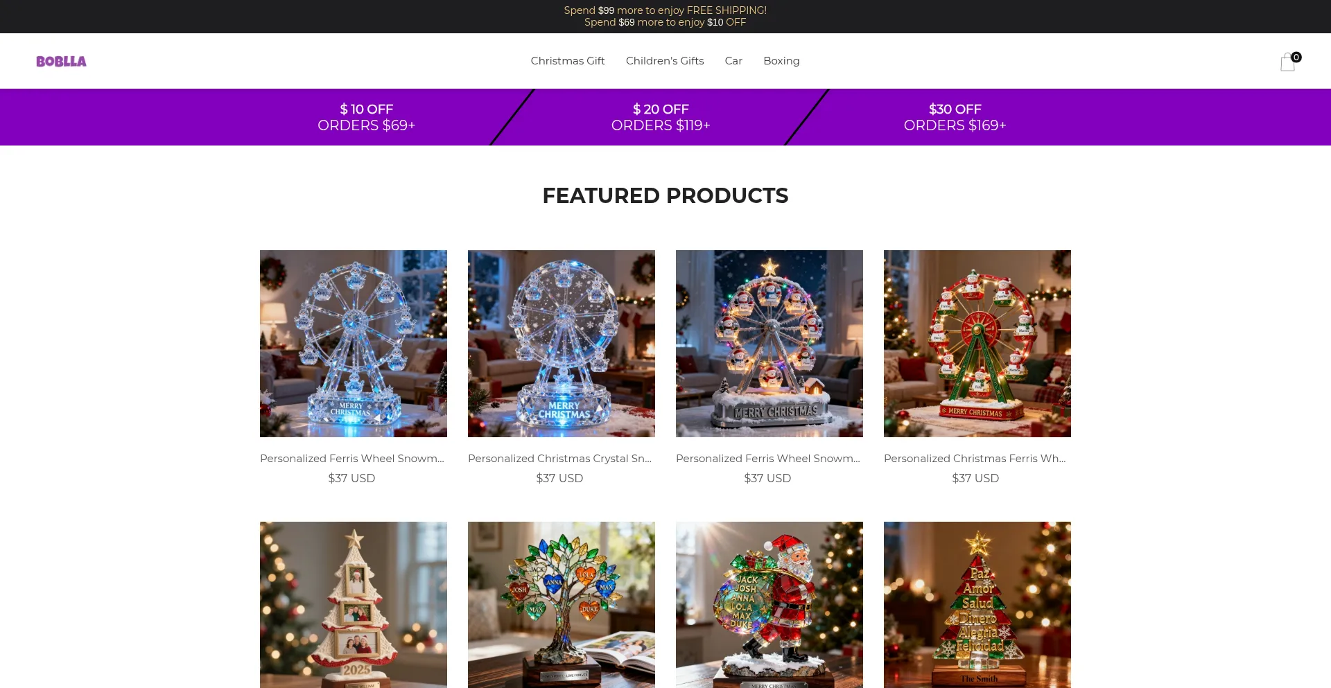Click the BOBLLA logo

click(x=61, y=61)
